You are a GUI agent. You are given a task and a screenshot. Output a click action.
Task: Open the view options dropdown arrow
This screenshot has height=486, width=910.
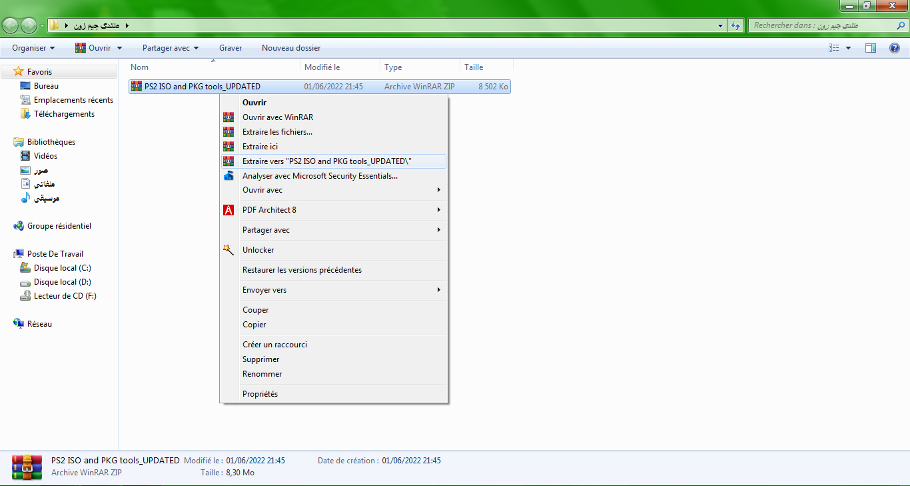tap(848, 48)
